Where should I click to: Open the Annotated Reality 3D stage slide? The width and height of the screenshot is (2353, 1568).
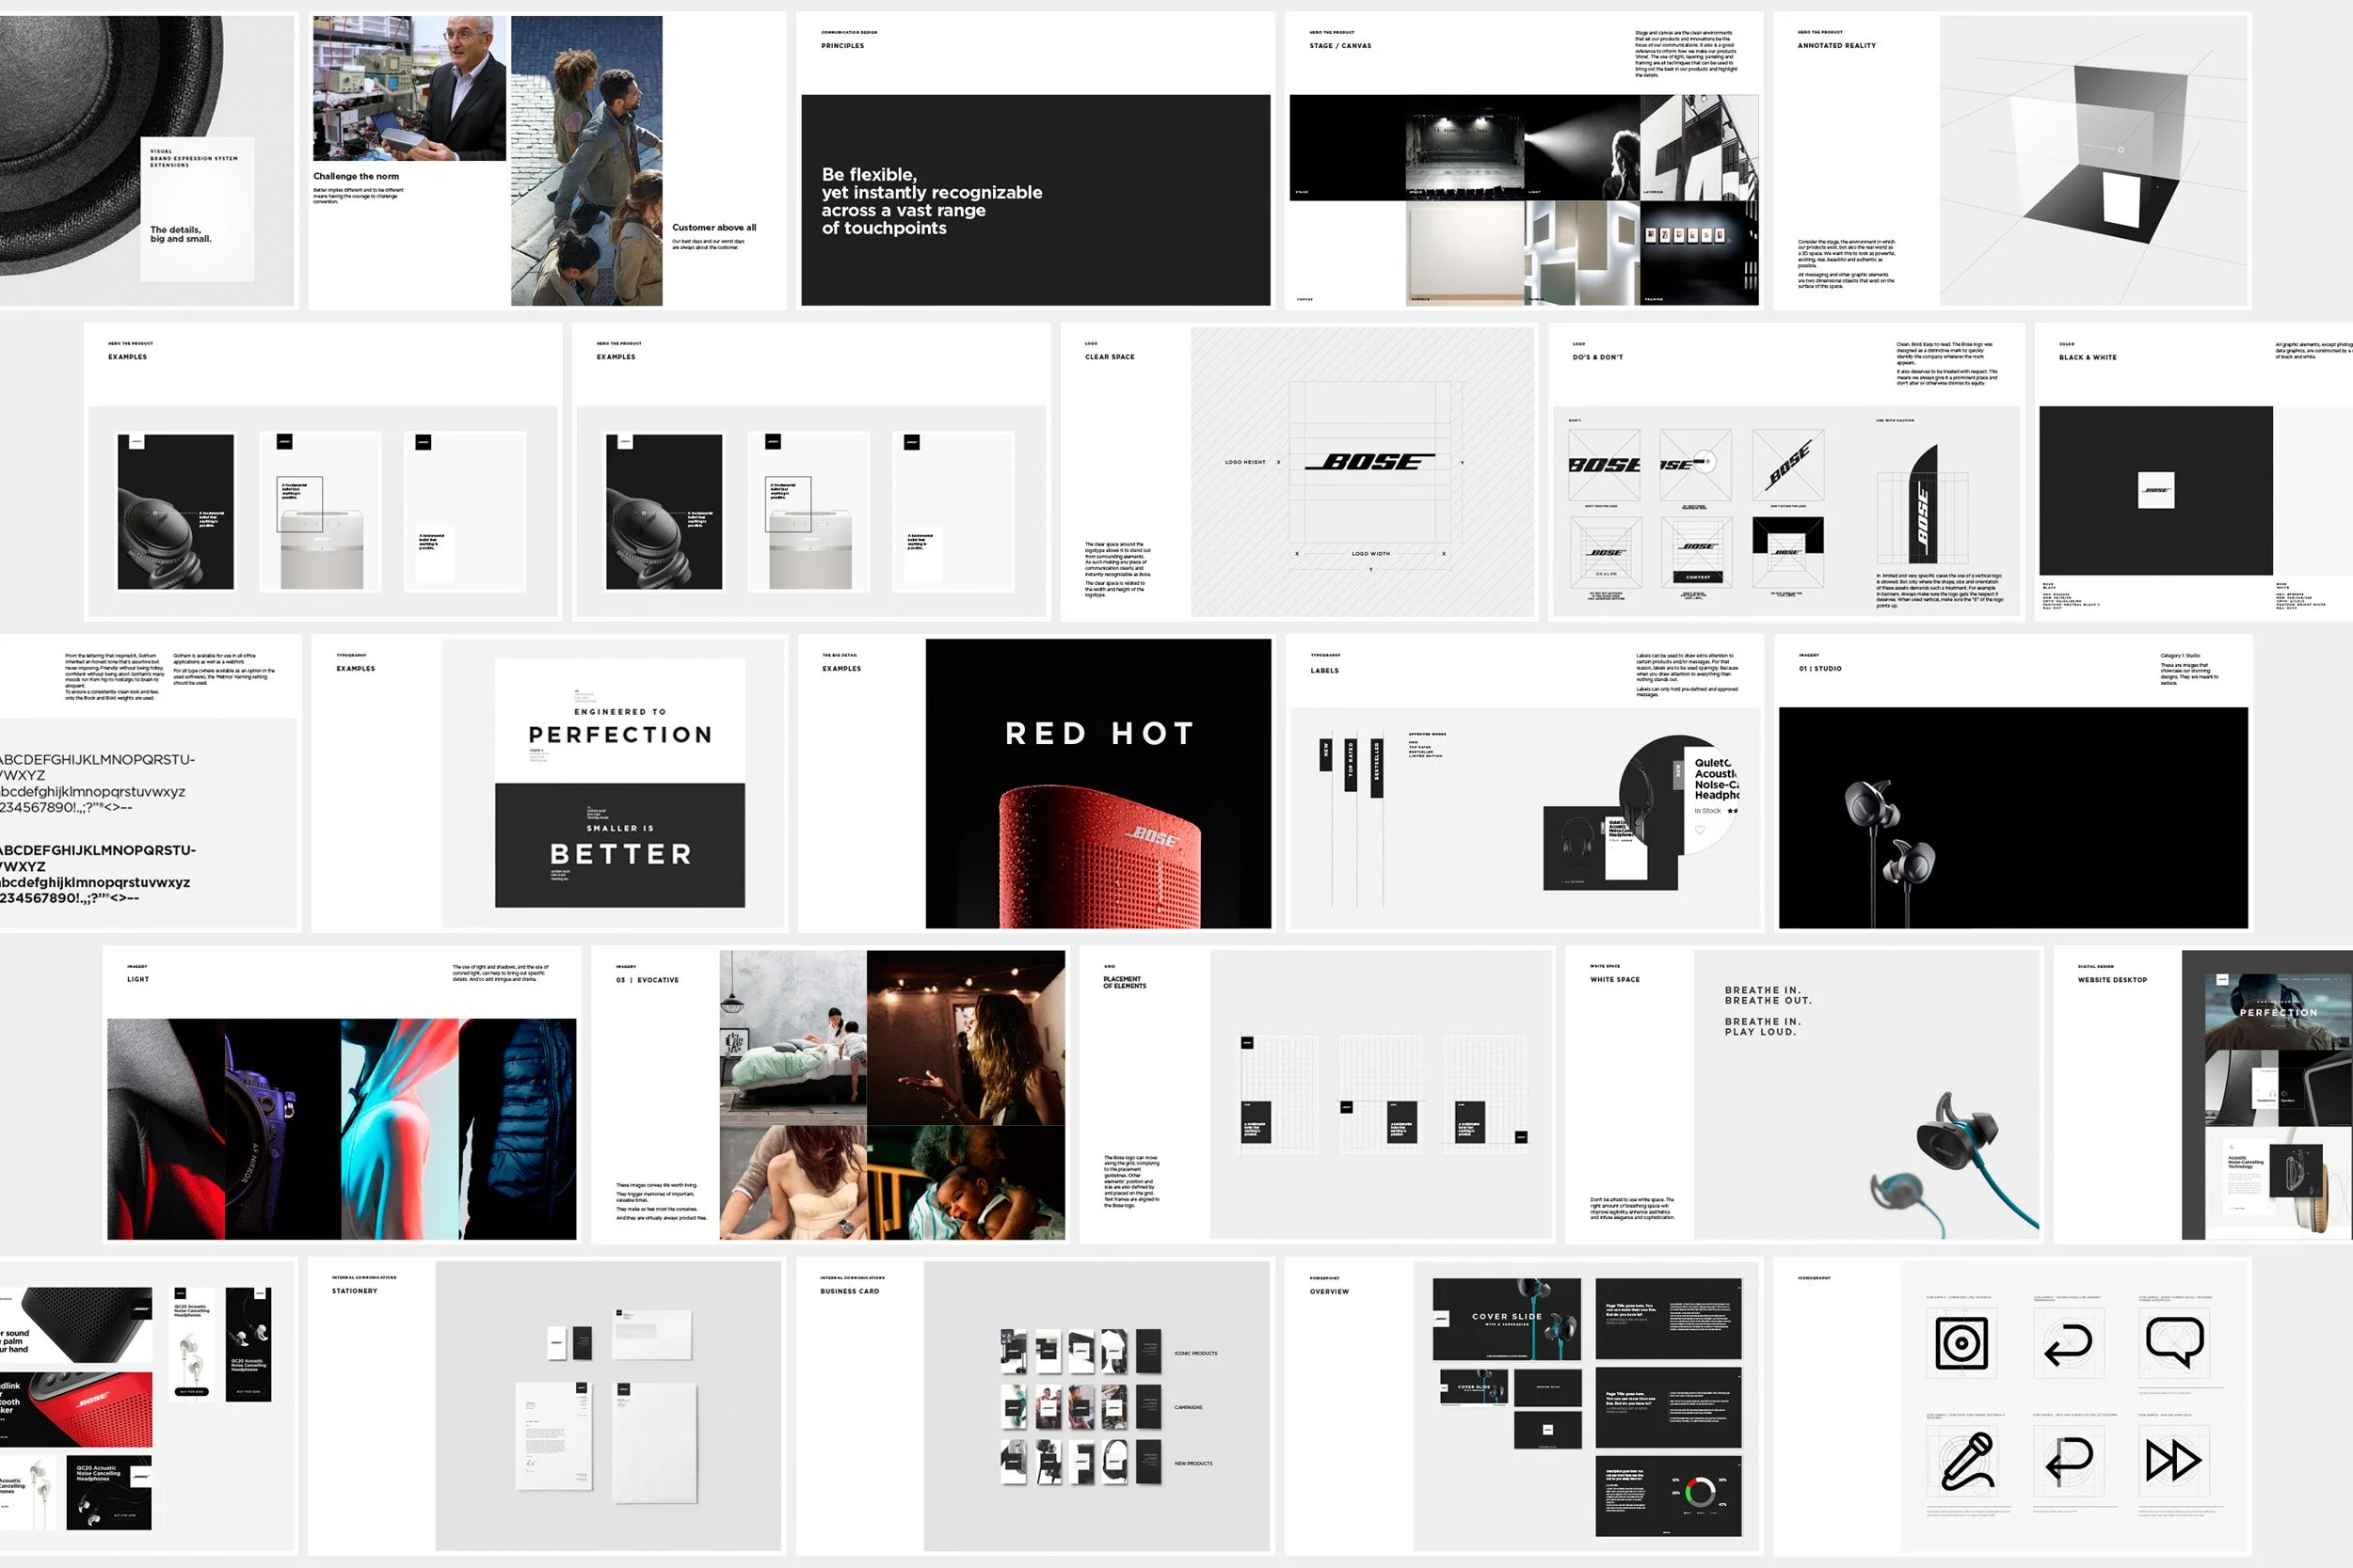point(2092,160)
